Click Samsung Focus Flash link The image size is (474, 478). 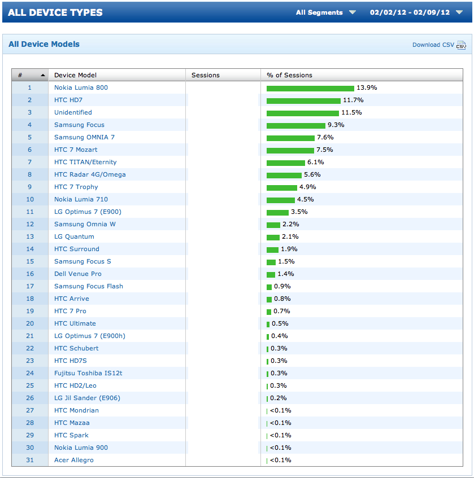click(89, 286)
